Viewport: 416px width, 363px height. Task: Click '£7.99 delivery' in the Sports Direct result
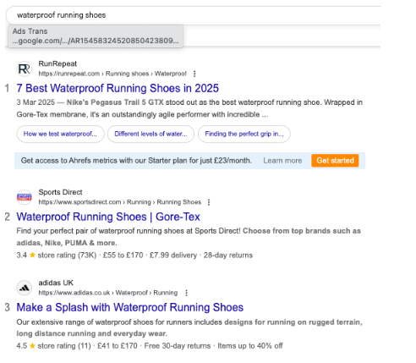coord(173,256)
